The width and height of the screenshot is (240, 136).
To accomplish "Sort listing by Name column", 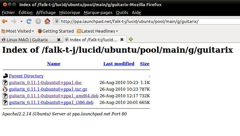I will (54, 64).
